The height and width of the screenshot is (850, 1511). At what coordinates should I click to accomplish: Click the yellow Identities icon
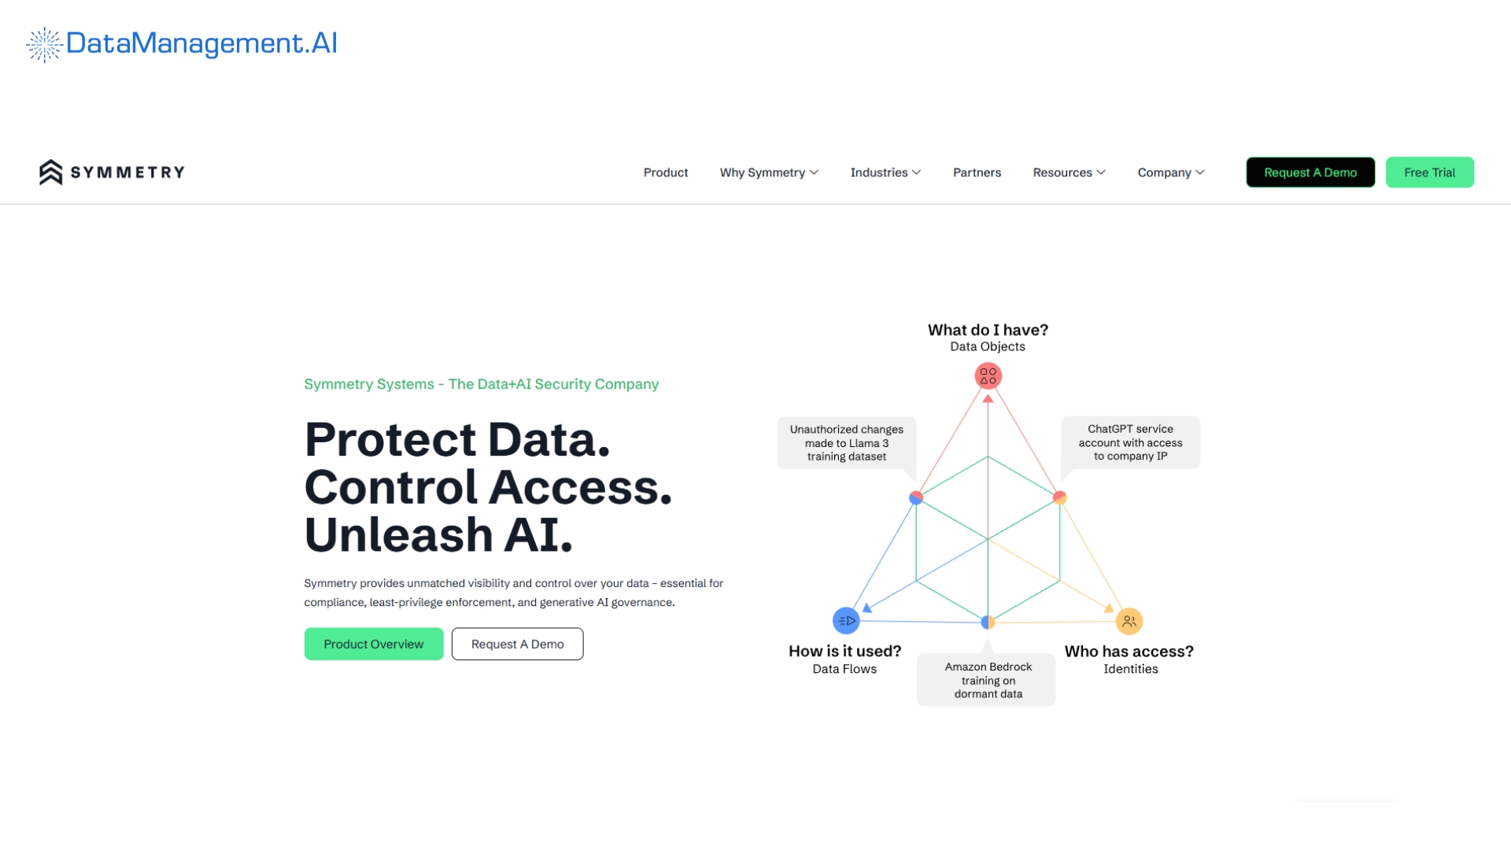click(x=1129, y=620)
